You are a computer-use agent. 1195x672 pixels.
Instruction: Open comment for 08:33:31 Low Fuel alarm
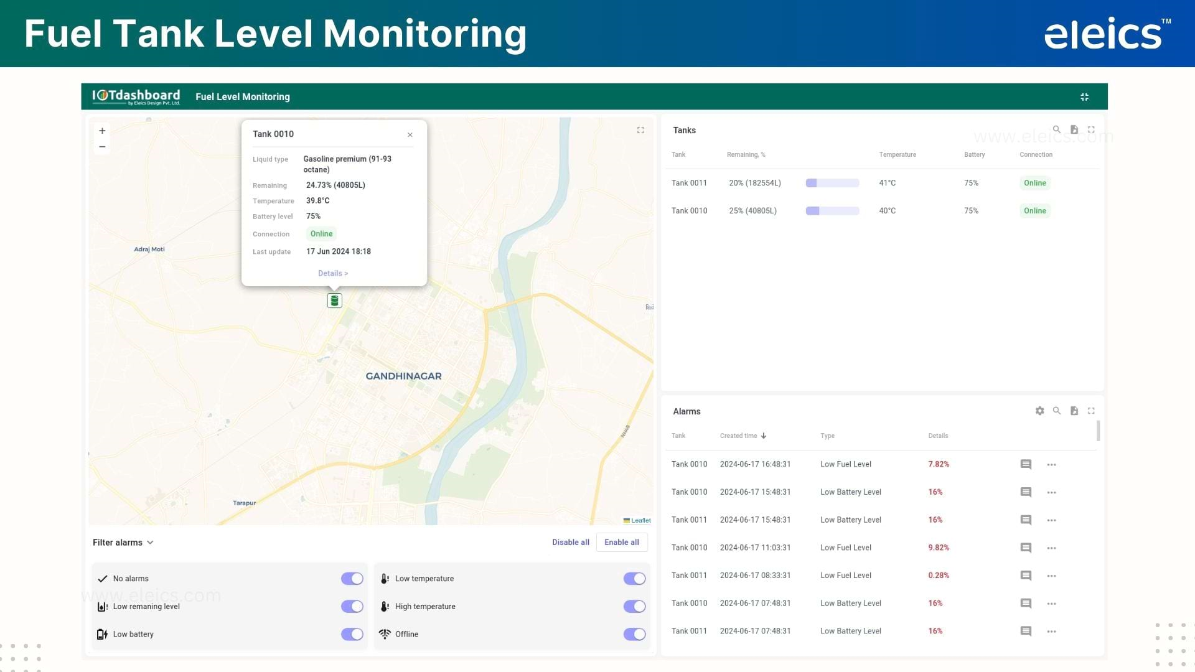[x=1026, y=576]
